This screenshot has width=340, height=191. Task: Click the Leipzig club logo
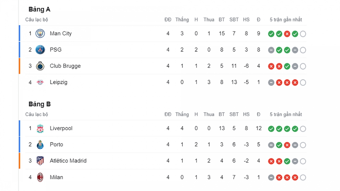tap(40, 82)
